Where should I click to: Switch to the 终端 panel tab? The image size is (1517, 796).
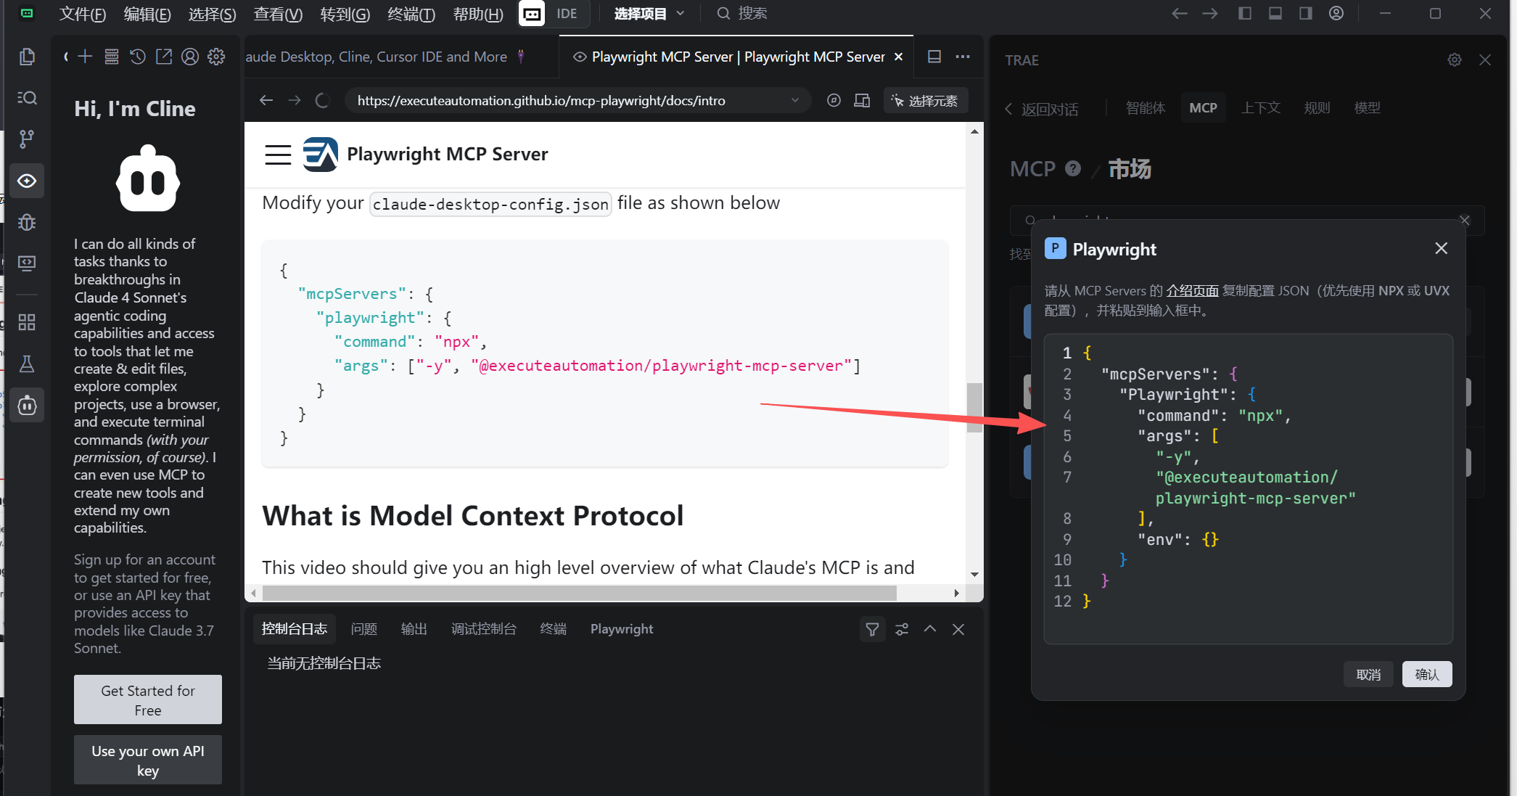[553, 629]
